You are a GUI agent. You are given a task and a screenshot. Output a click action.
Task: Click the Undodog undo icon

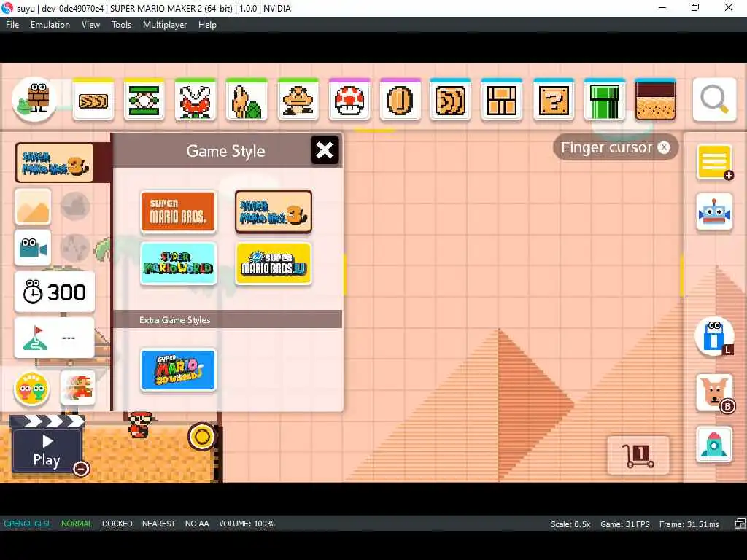[x=715, y=393]
